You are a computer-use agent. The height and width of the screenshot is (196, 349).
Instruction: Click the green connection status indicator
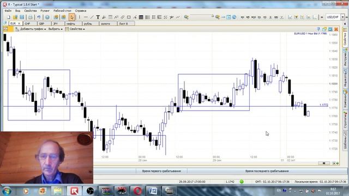[x=242, y=182]
